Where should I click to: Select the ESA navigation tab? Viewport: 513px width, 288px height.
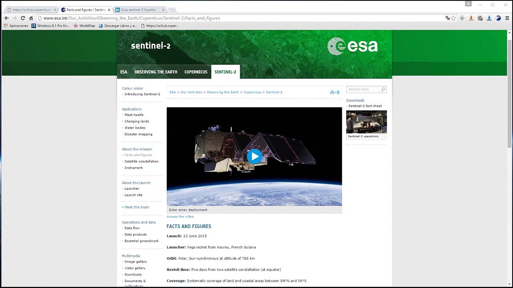pyautogui.click(x=123, y=72)
